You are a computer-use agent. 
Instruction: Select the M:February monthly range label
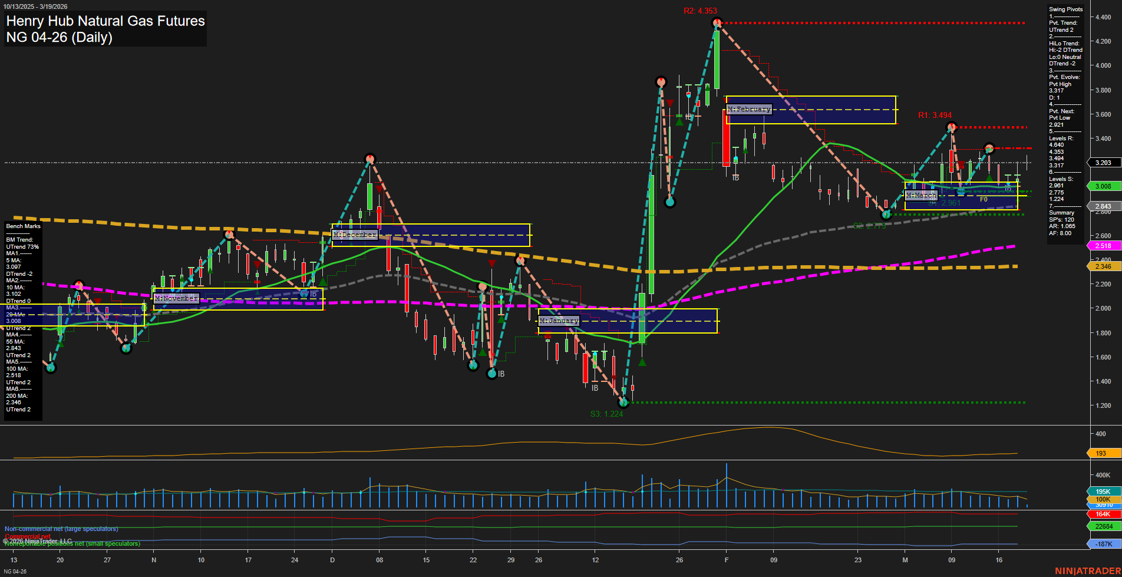[748, 109]
